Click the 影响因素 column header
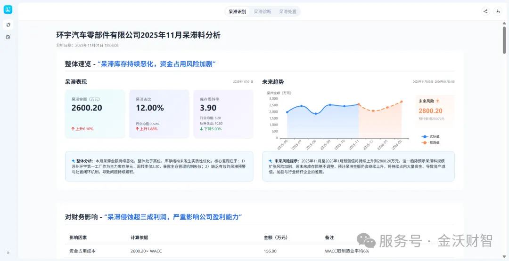 tap(78, 237)
